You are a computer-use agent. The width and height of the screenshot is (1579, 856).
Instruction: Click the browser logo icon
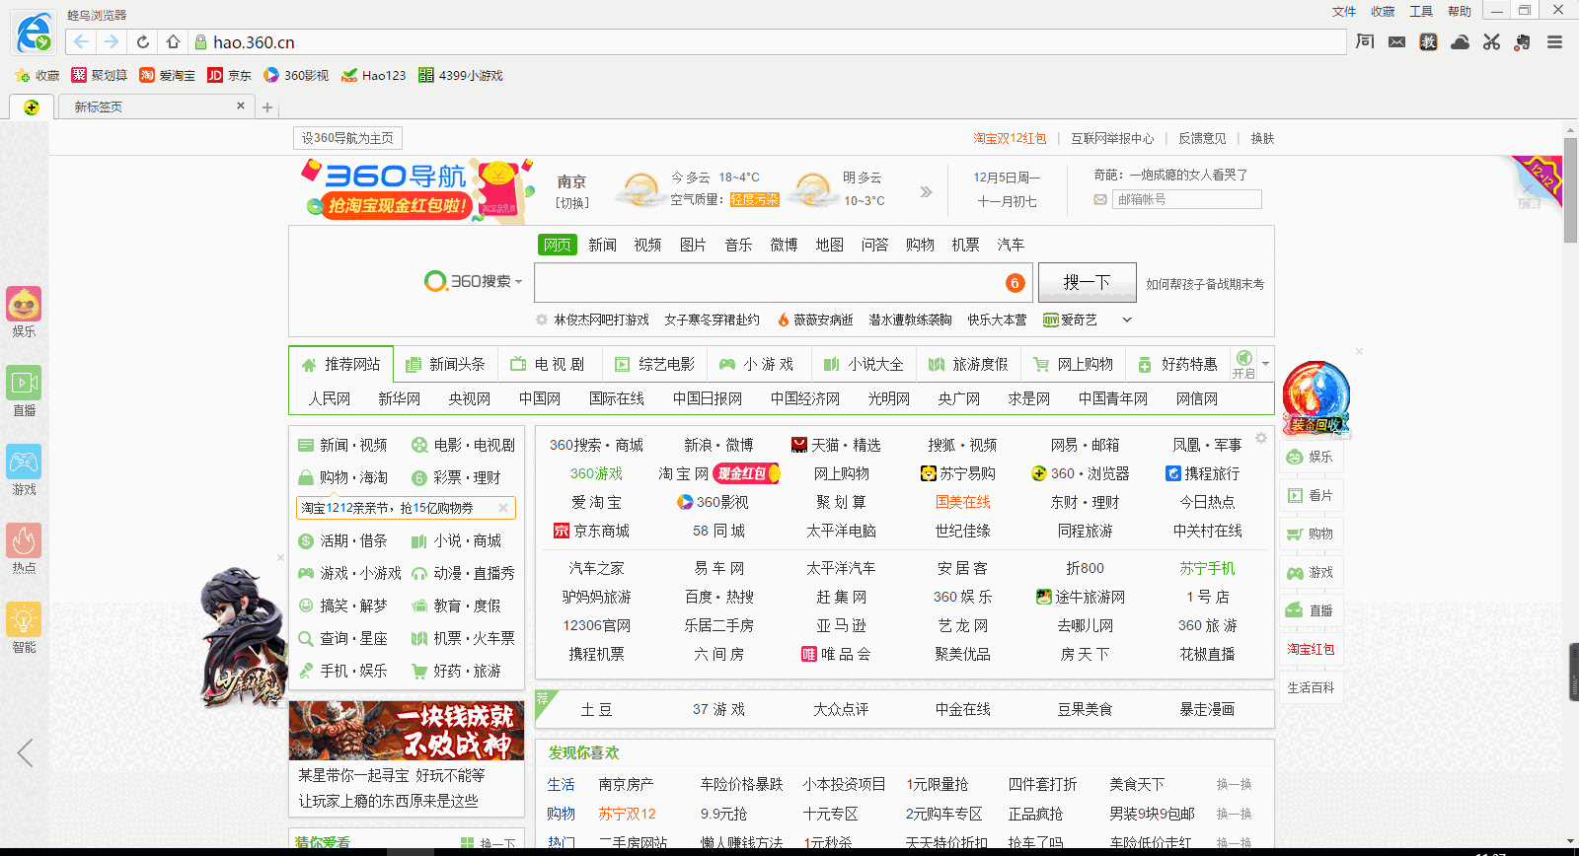34,33
